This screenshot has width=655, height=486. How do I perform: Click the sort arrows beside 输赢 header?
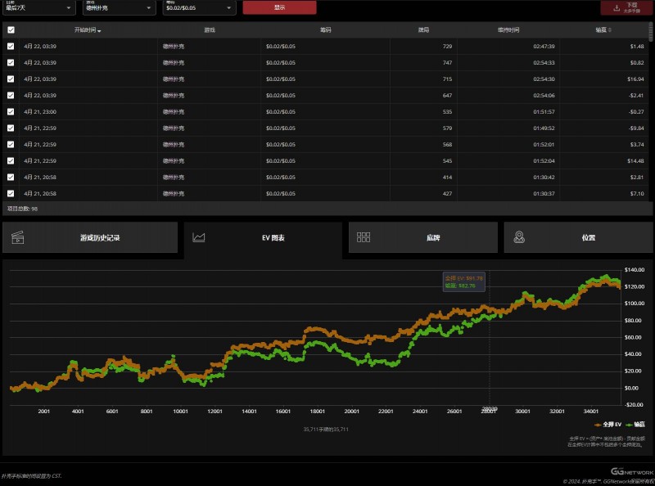[621, 30]
